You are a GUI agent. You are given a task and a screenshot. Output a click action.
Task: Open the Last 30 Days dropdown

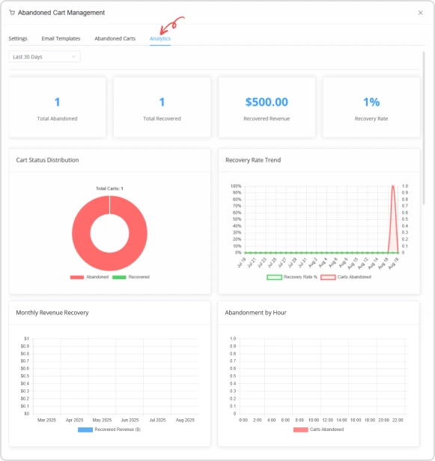coord(44,57)
